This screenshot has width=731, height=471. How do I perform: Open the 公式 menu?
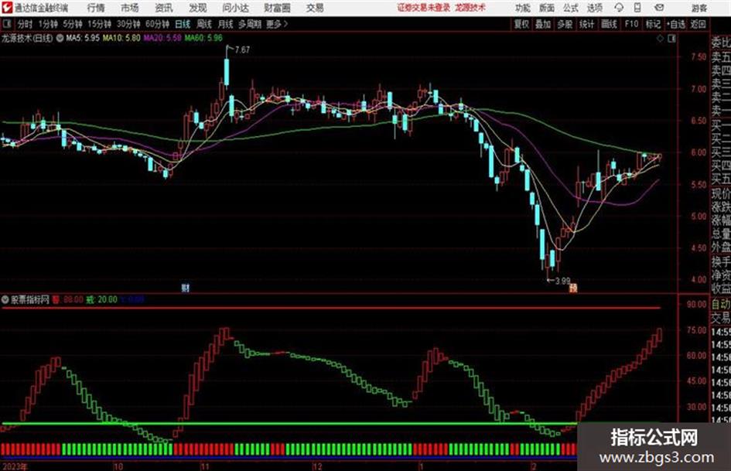(x=571, y=8)
